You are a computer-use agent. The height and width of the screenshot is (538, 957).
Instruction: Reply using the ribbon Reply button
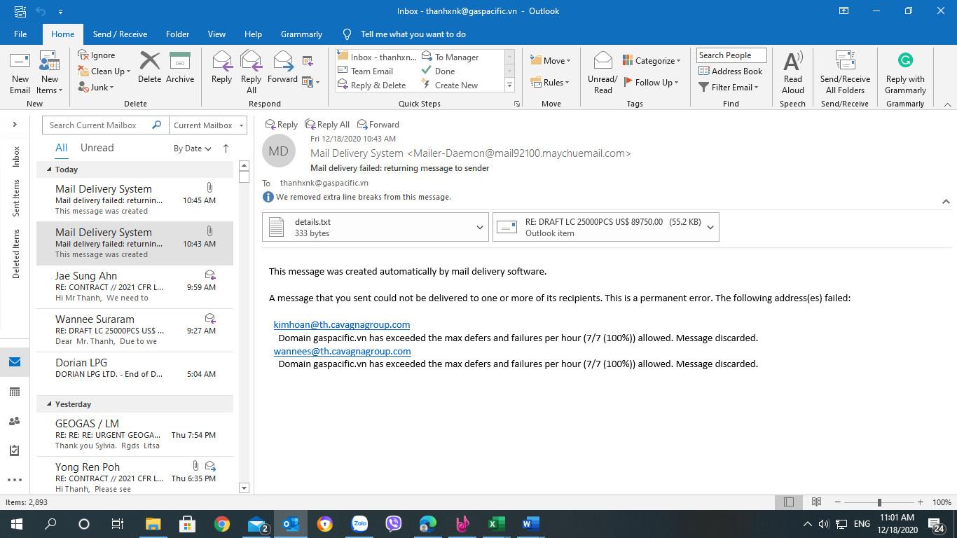pyautogui.click(x=221, y=67)
